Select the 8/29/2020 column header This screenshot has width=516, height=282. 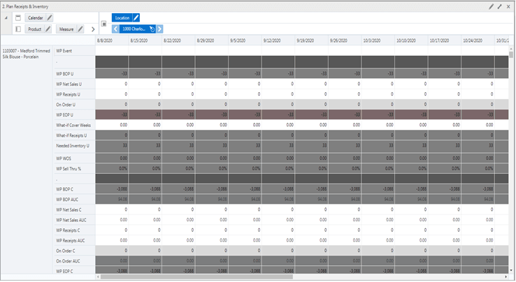pos(212,40)
